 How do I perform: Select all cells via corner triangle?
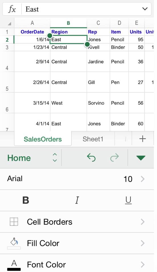pos(9,23)
